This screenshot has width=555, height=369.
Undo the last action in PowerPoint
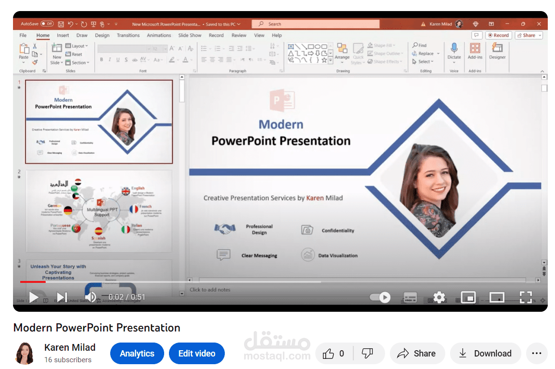[70, 24]
